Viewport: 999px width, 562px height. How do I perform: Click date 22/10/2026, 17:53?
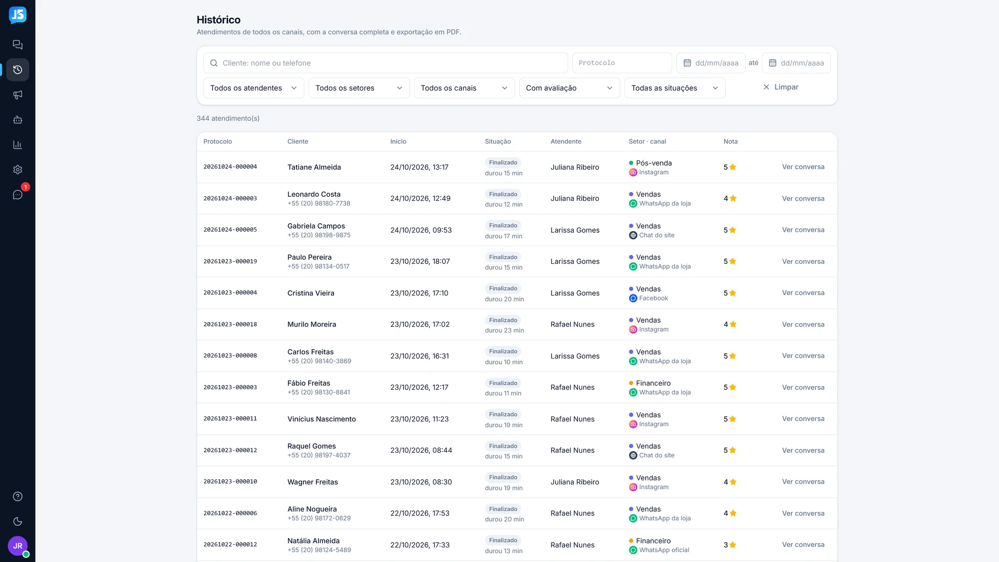coord(420,513)
